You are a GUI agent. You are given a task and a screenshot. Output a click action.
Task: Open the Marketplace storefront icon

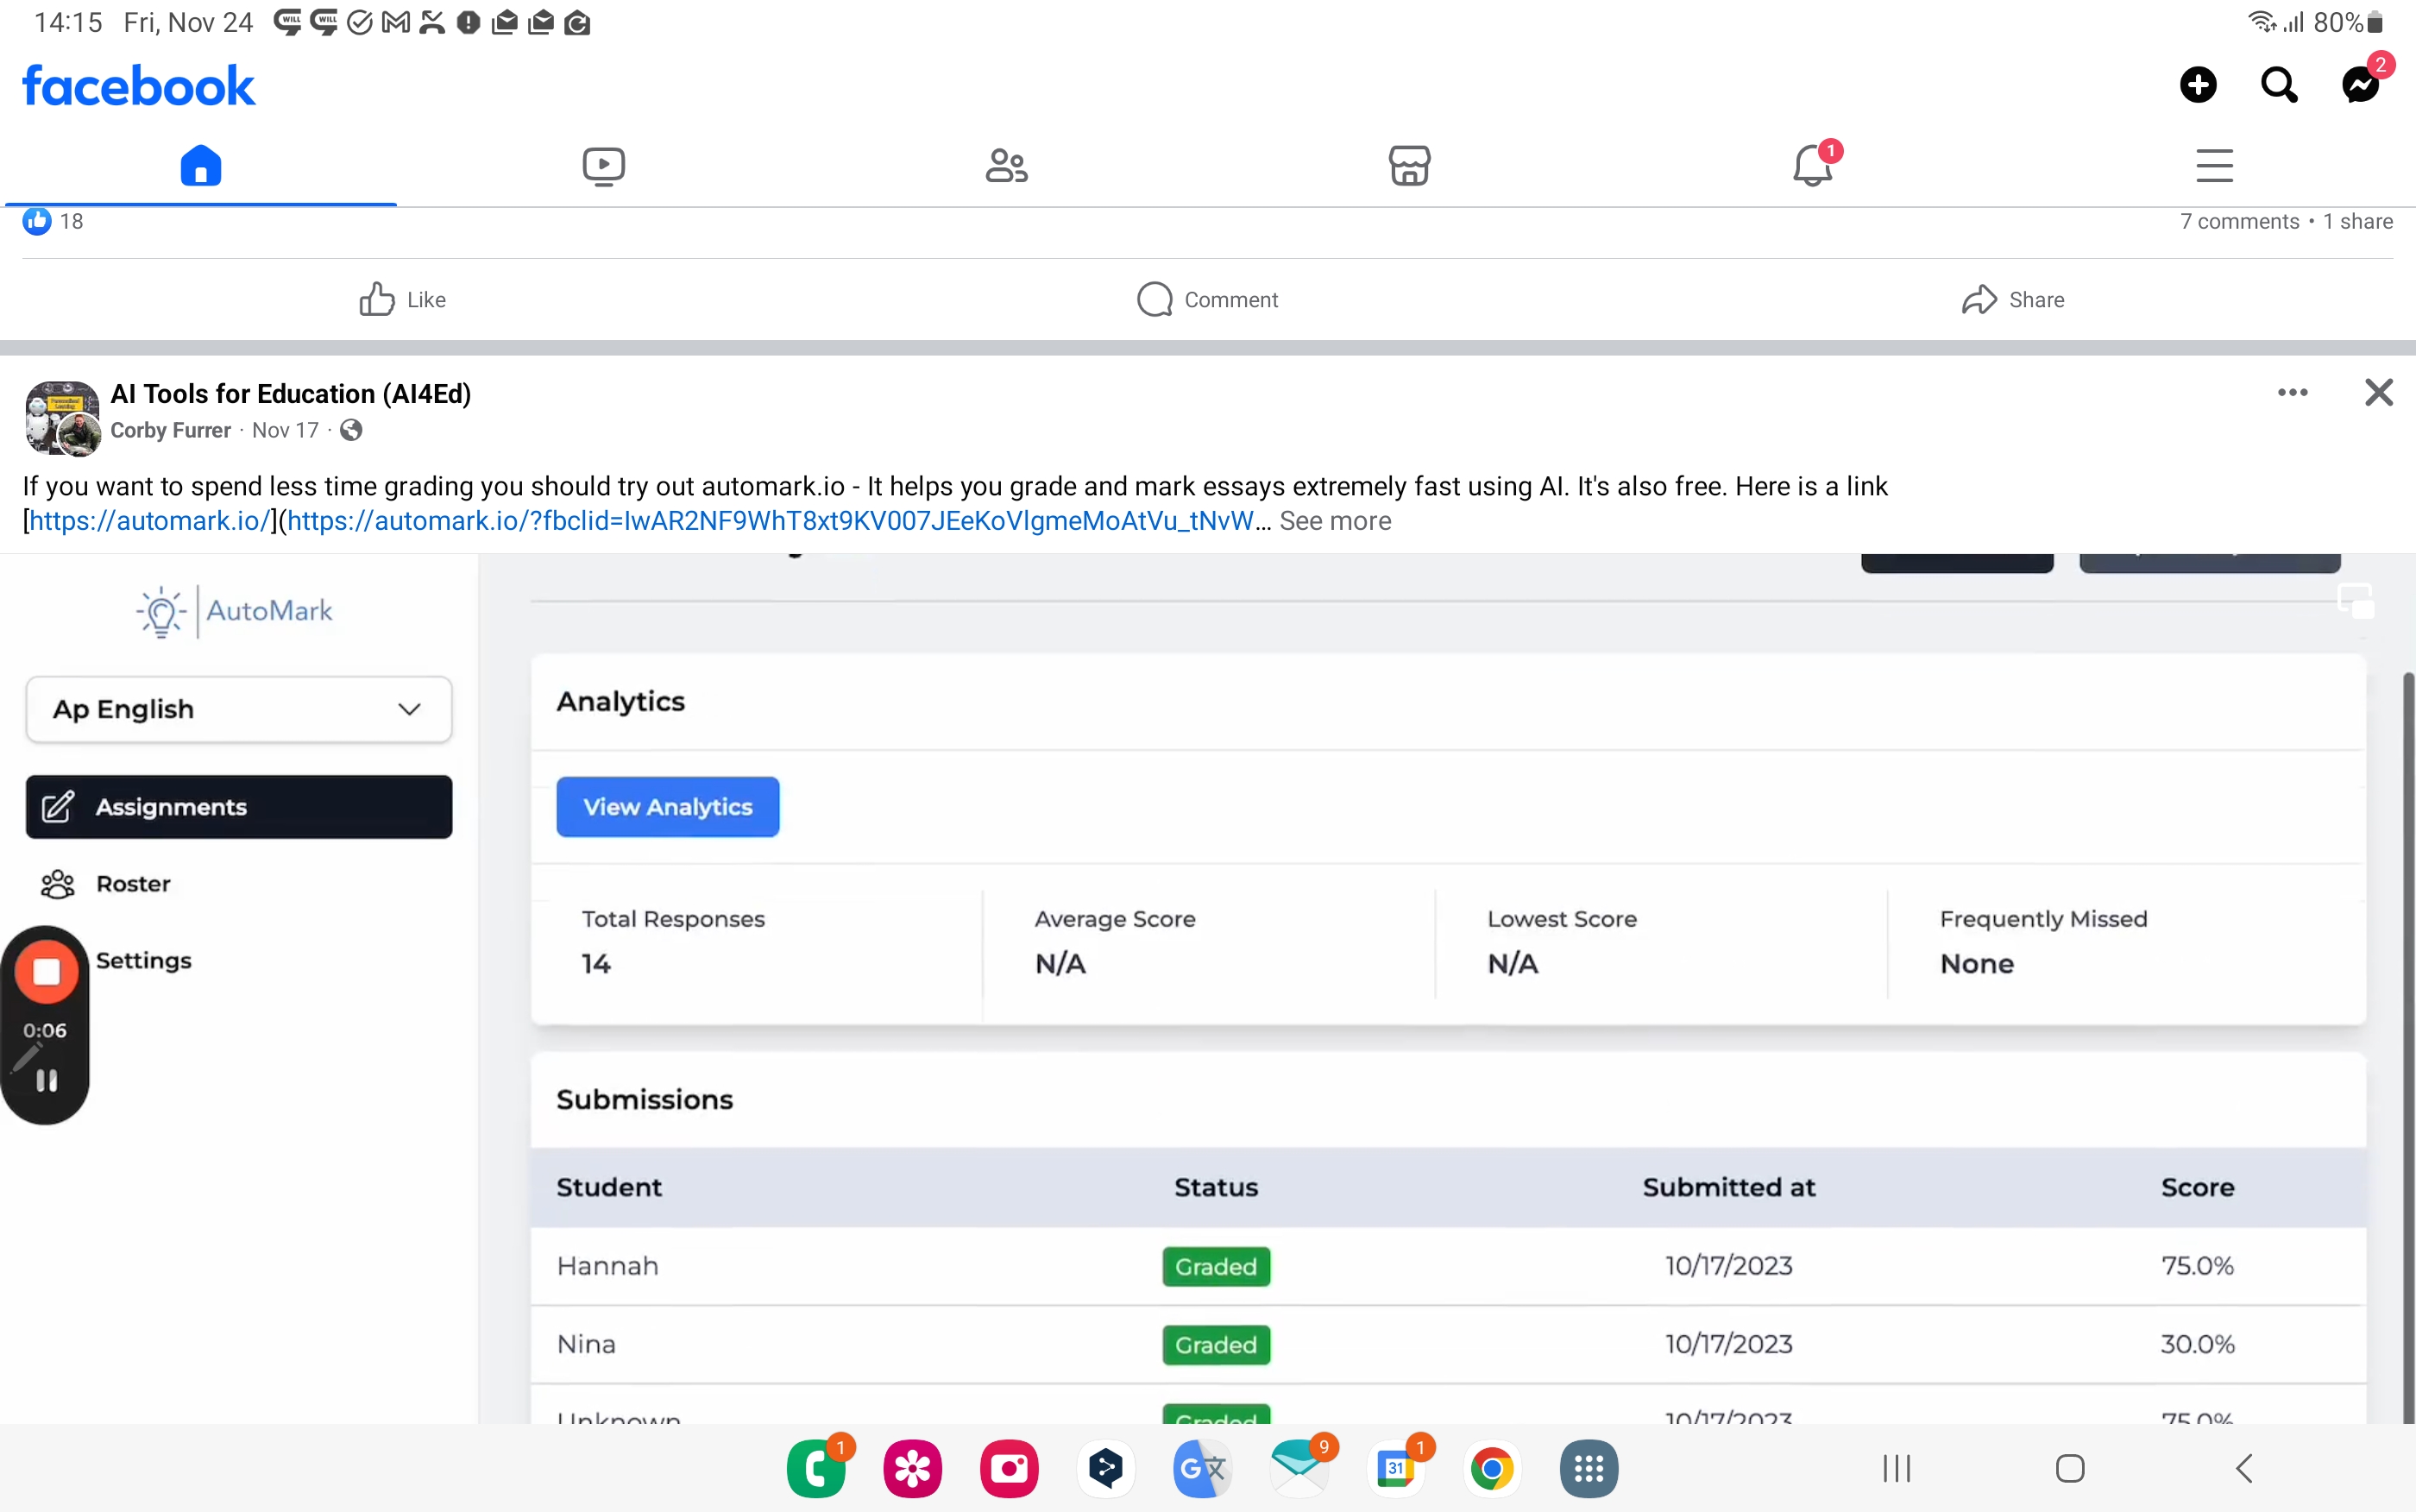tap(1409, 165)
